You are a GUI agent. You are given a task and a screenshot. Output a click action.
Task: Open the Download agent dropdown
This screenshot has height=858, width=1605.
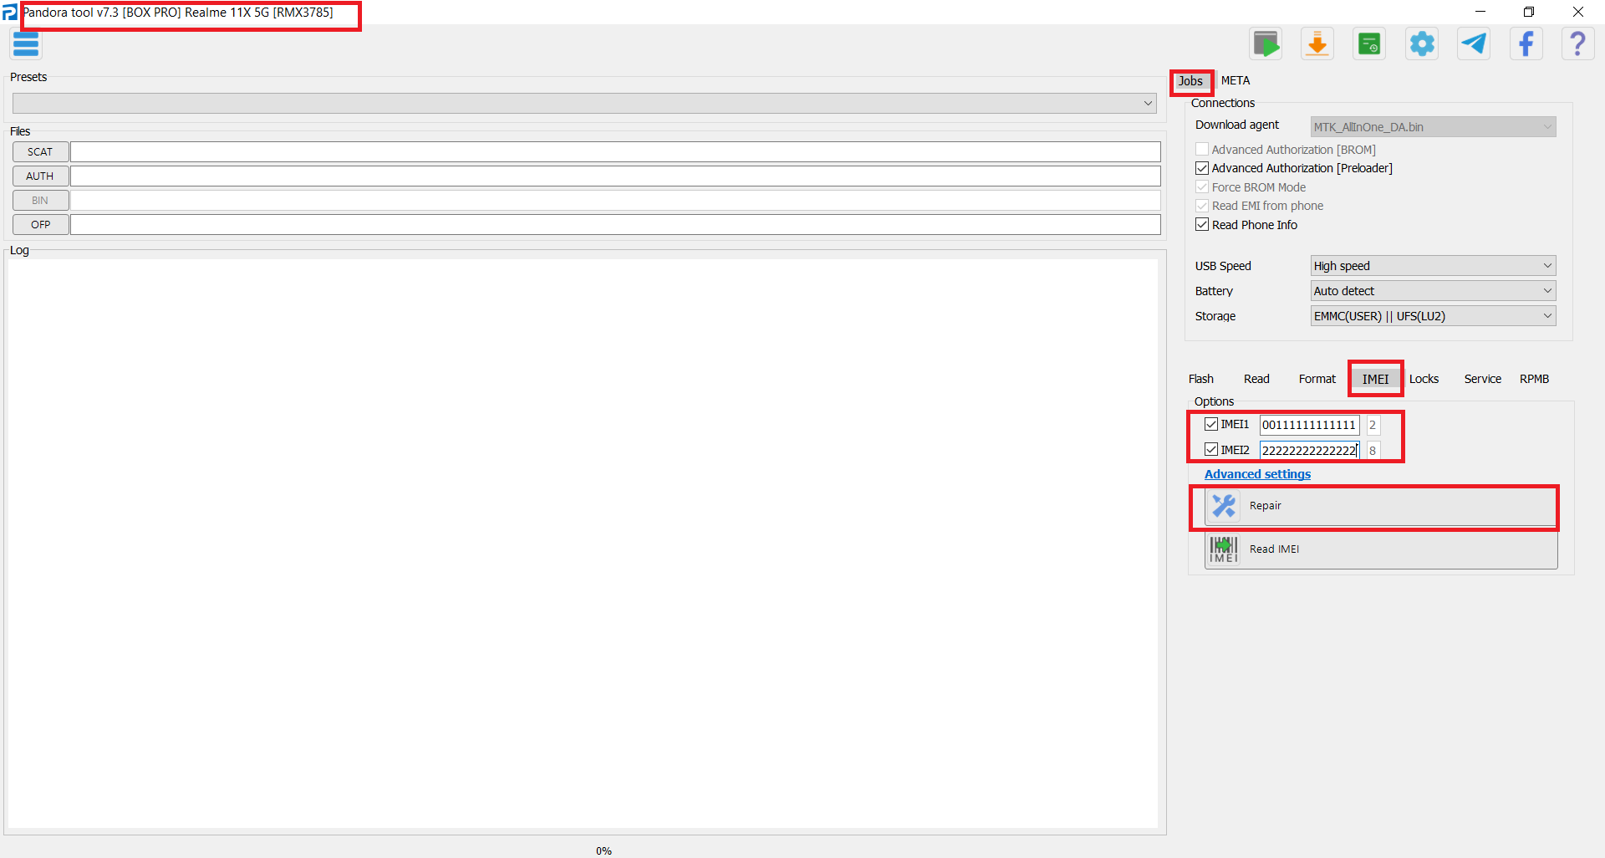1434,127
